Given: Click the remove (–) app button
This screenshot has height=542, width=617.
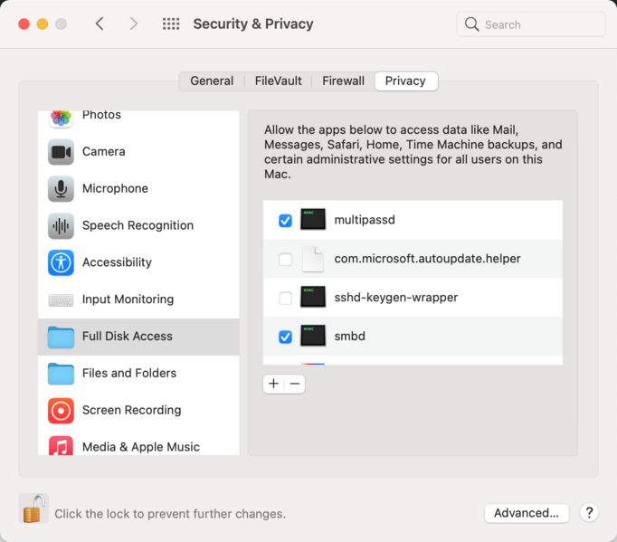Looking at the screenshot, I should click(x=295, y=384).
